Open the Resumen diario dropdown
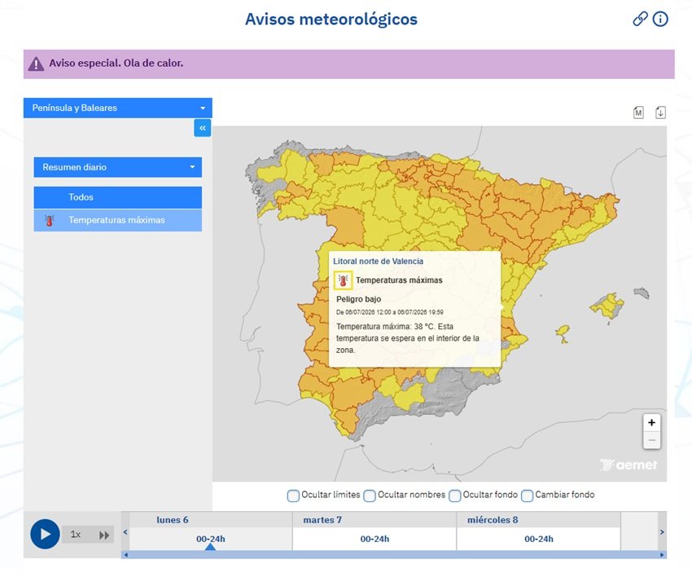The width and height of the screenshot is (692, 582). (x=118, y=167)
